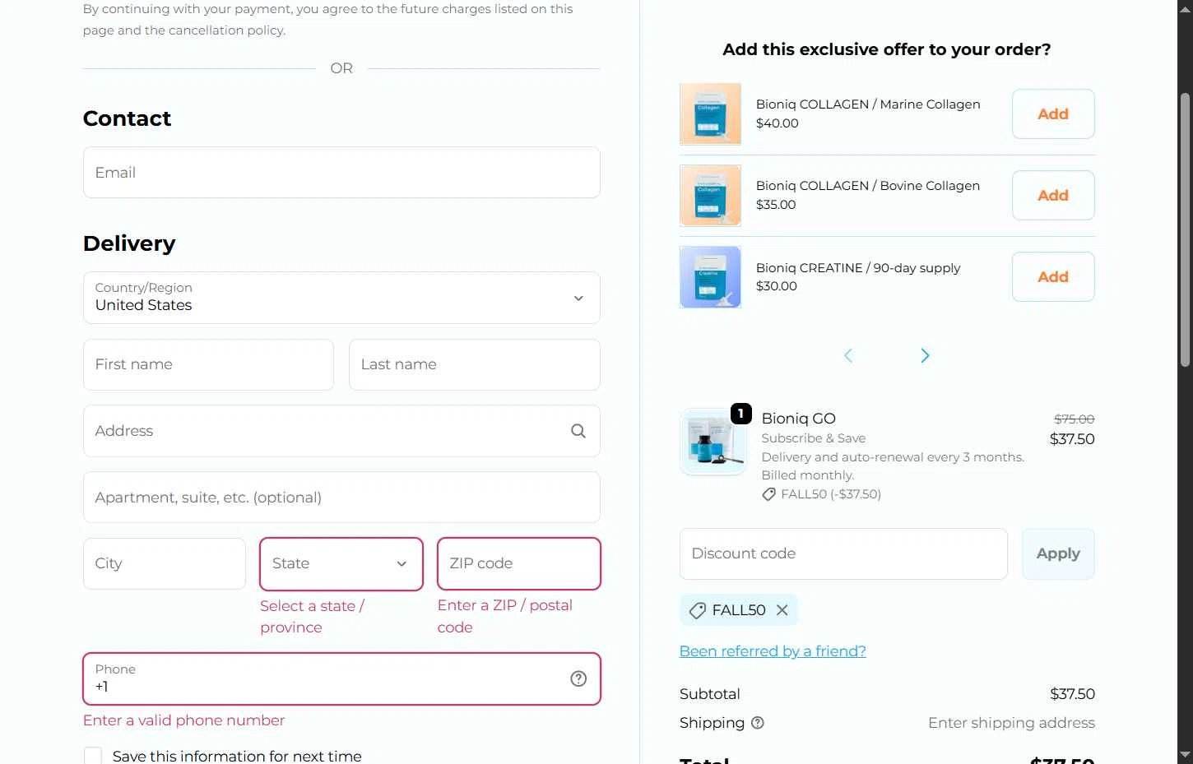The image size is (1193, 764).
Task: Click the struck-through $75.00 price
Action: click(1074, 419)
